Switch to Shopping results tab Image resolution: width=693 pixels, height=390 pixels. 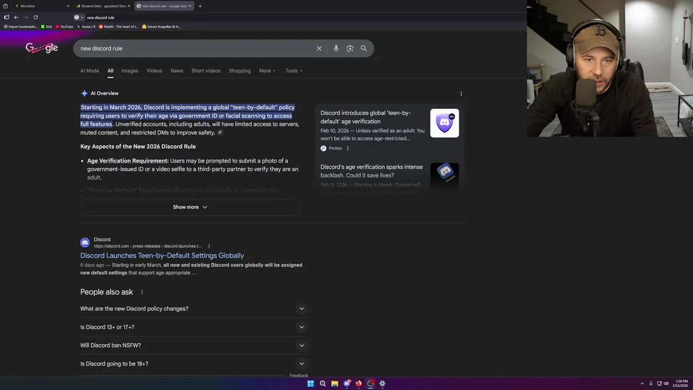pos(240,71)
